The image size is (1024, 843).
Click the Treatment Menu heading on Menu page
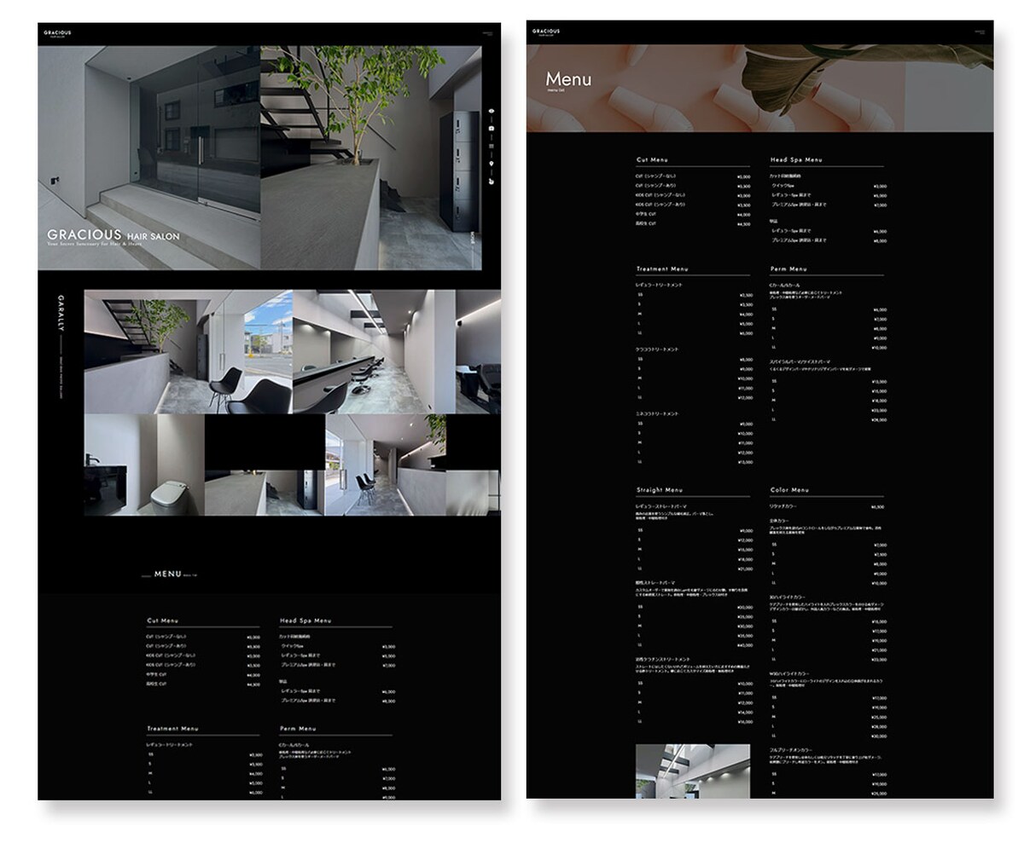pos(662,268)
